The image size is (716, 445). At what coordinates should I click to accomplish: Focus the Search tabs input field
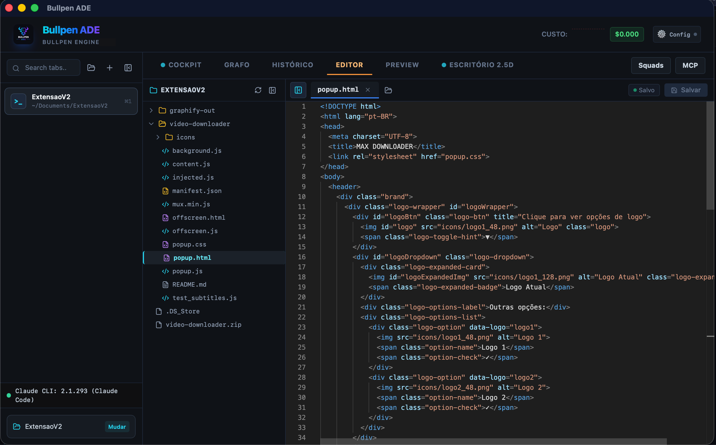pyautogui.click(x=44, y=68)
